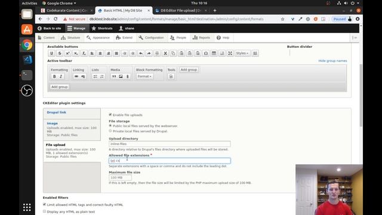The width and height of the screenshot is (382, 215).
Task: Click the Numbered list button in Lists
Action: tap(102, 76)
